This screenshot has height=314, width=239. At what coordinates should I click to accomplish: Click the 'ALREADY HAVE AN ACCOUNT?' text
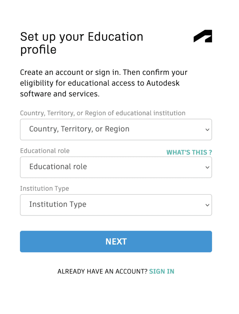click(102, 271)
